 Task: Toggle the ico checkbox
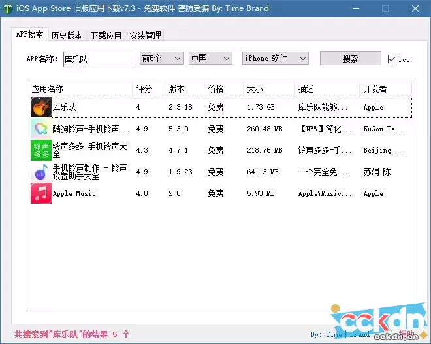click(x=392, y=59)
